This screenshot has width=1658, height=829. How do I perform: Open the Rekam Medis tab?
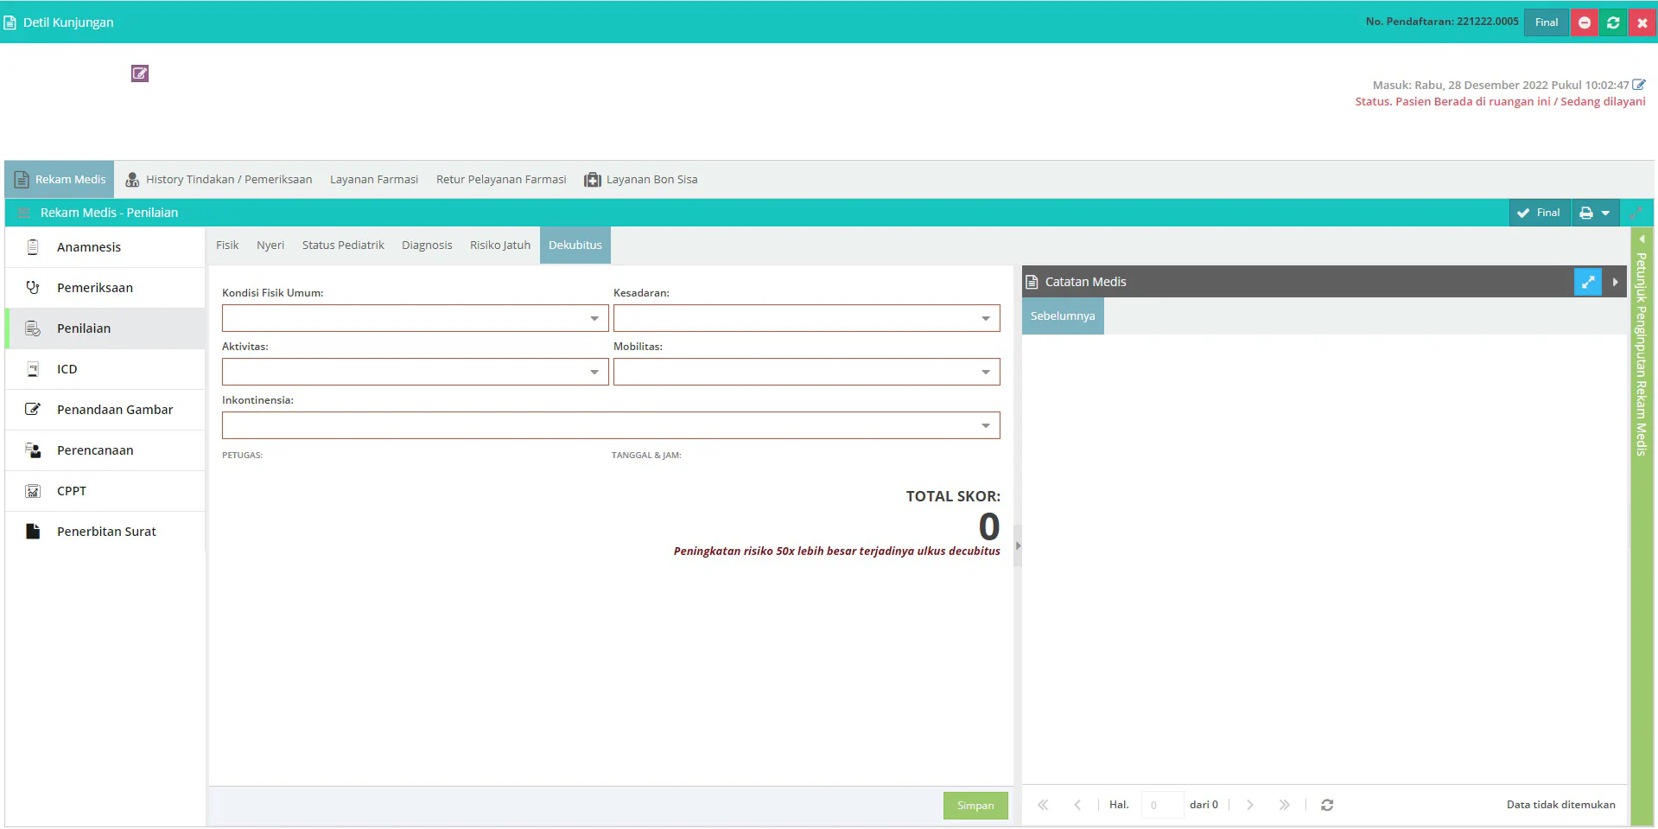pyautogui.click(x=60, y=179)
